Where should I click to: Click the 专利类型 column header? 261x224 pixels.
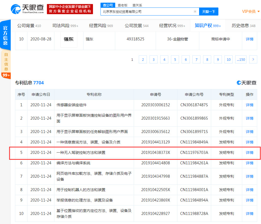[226, 94]
